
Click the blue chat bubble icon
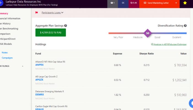pos(191,103)
